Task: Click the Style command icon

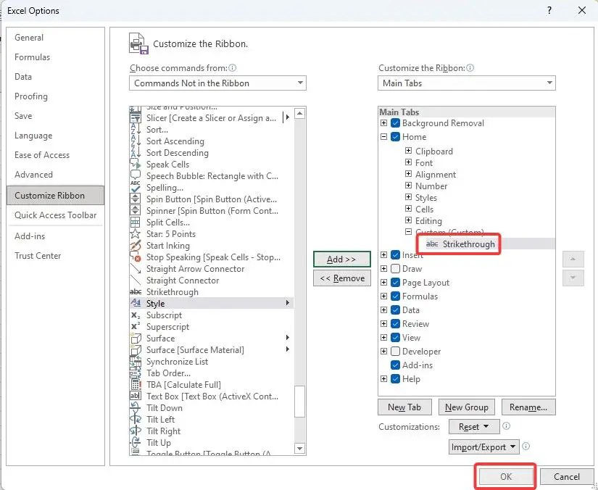Action: (136, 303)
